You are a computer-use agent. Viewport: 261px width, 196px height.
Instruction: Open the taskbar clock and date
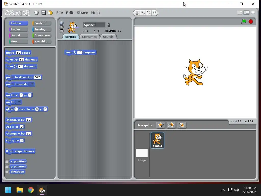(x=249, y=190)
